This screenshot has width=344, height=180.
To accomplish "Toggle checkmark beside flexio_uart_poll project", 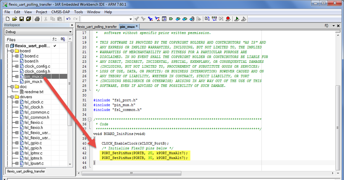I will click(55, 46).
